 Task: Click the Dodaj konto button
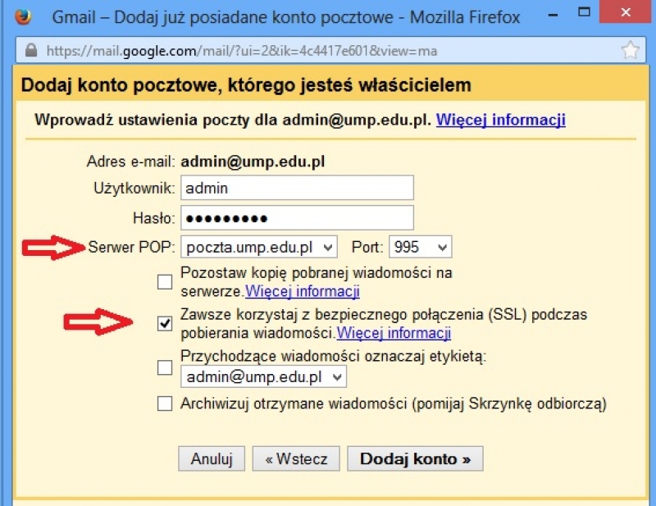tap(415, 458)
